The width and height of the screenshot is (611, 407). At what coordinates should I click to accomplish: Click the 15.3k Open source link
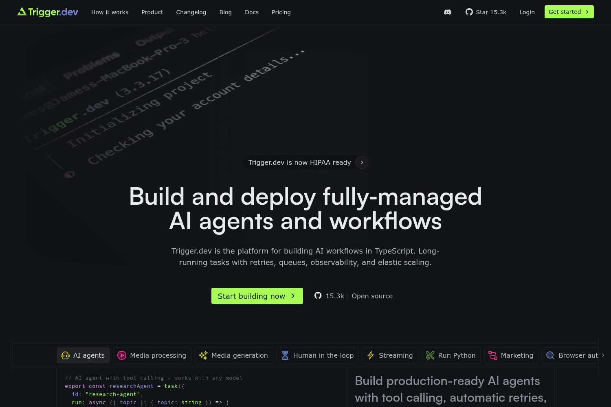click(354, 296)
